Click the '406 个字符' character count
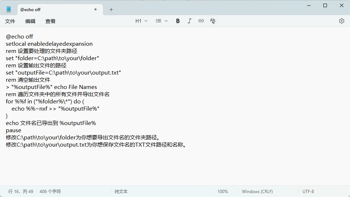This screenshot has height=197, width=350. [50, 192]
